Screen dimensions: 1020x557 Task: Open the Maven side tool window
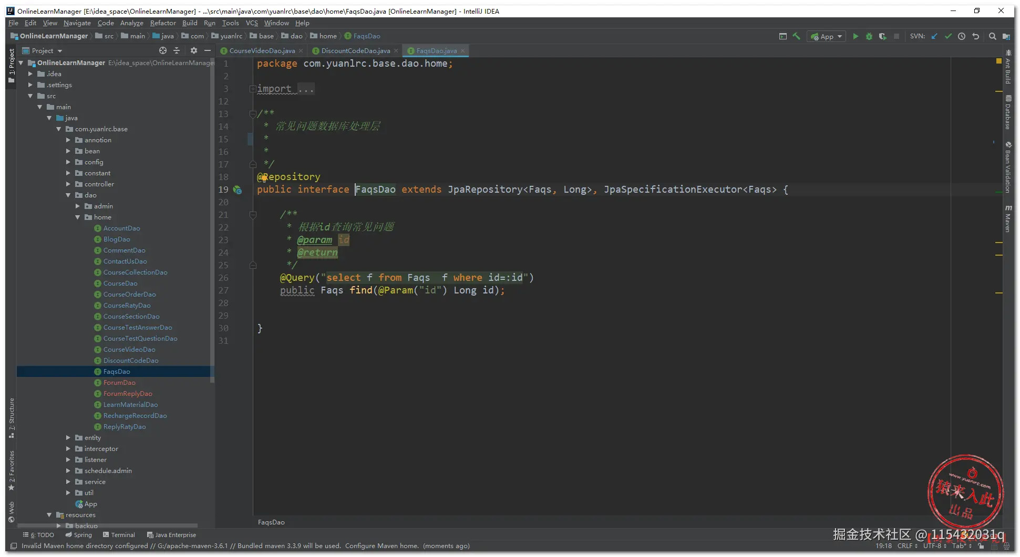click(x=1008, y=219)
